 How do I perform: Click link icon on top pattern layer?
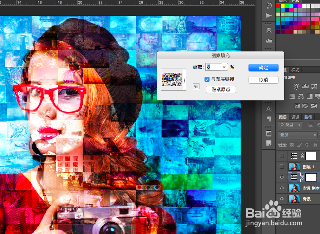tap(302, 156)
